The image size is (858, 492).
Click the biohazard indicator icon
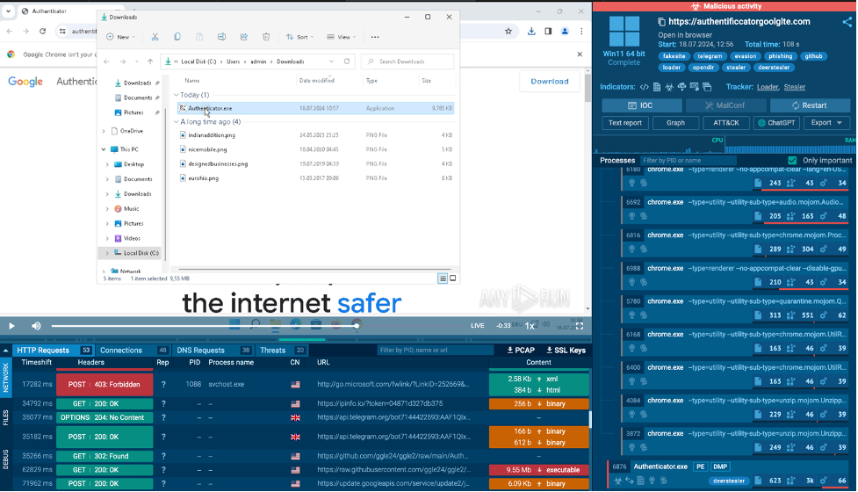(669, 87)
